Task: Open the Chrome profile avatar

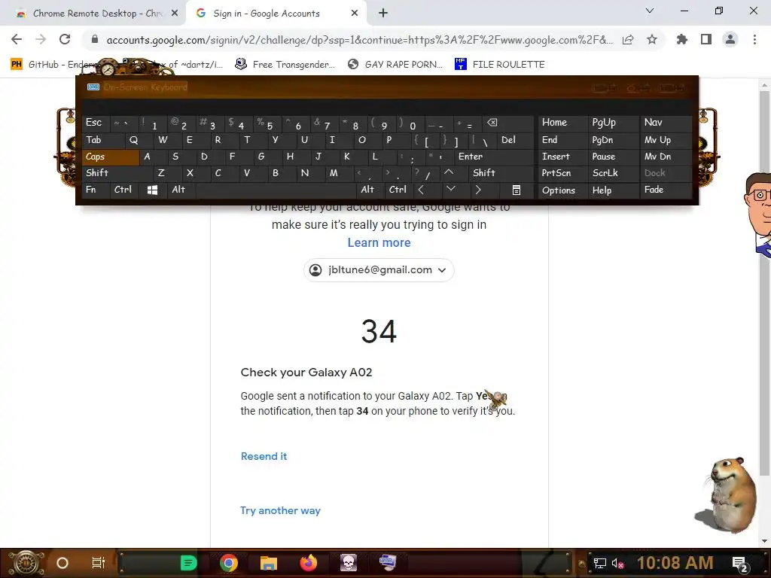Action: (730, 39)
